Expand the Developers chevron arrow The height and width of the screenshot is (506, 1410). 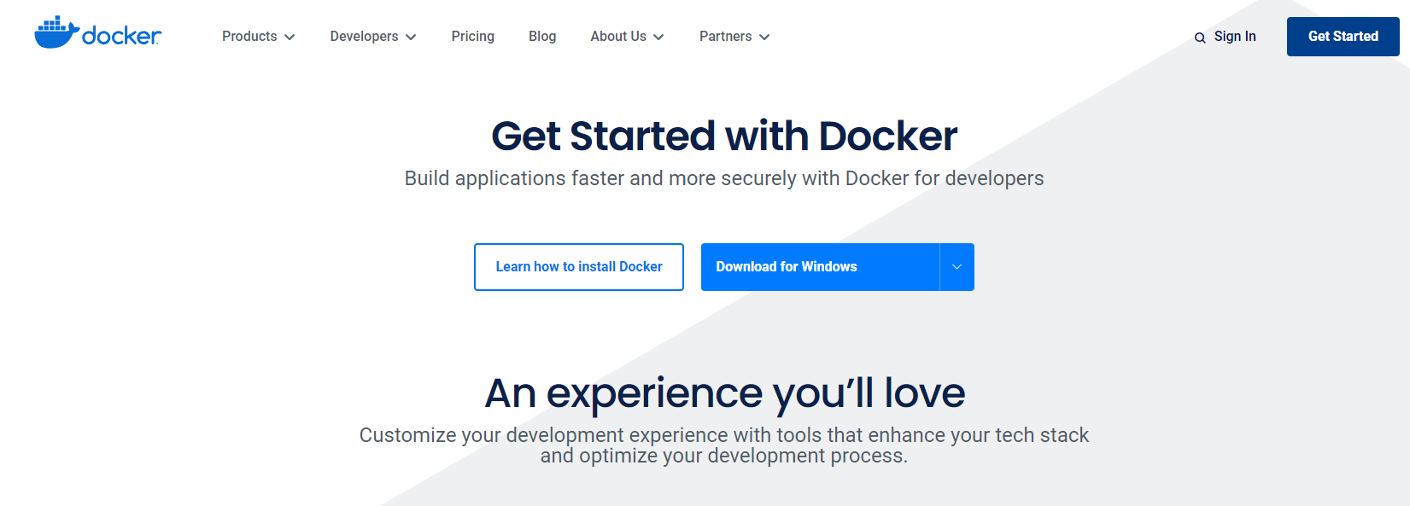tap(411, 38)
